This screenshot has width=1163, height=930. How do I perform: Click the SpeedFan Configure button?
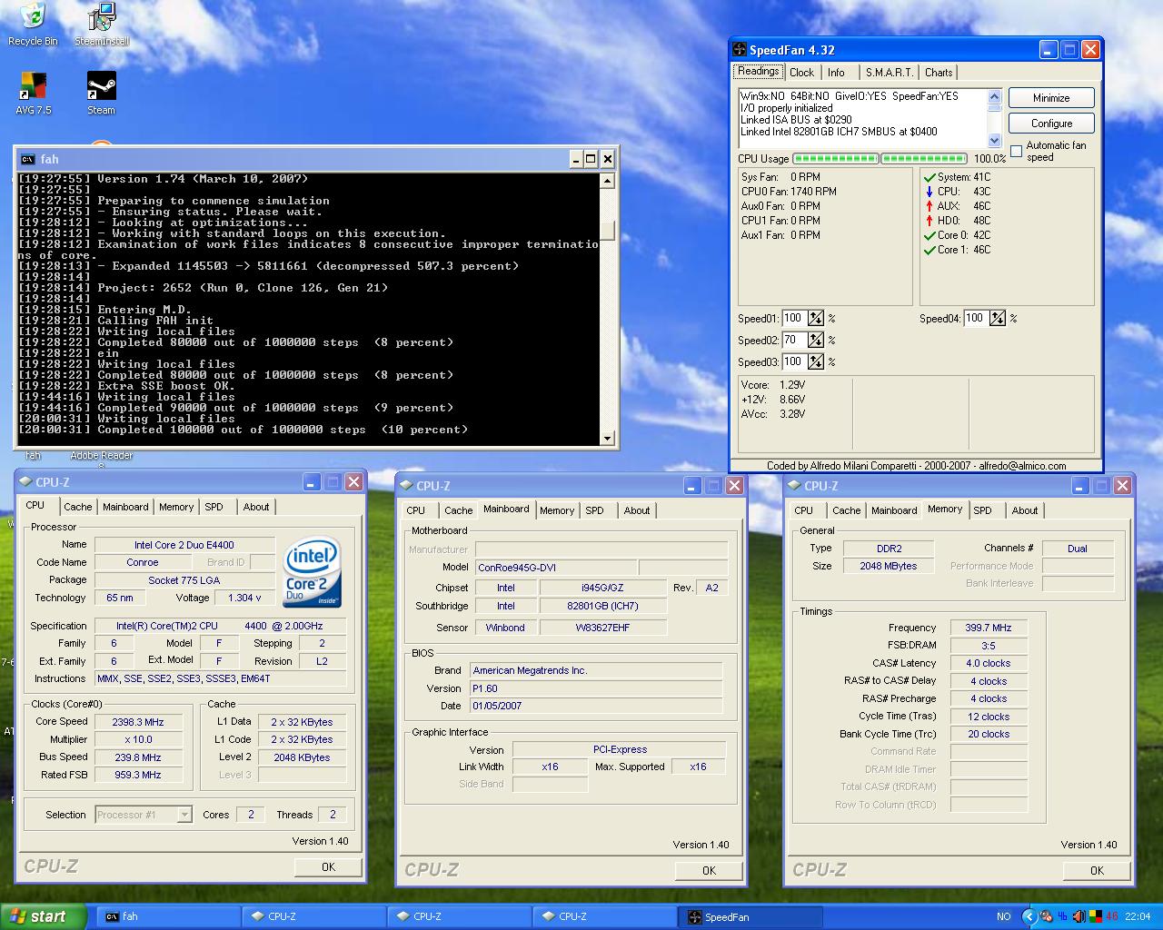[1051, 124]
